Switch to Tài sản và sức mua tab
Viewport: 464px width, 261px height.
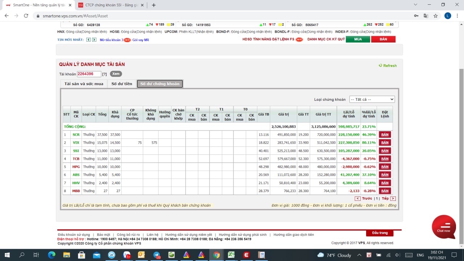click(84, 84)
